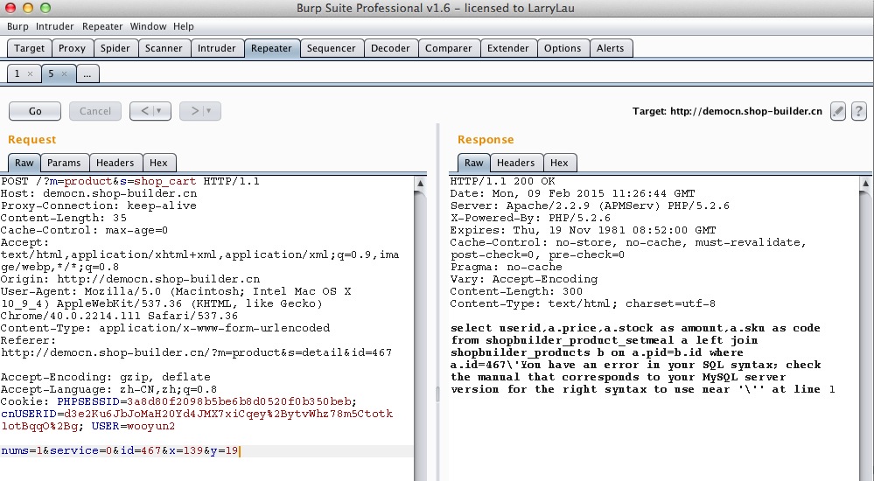Click the 'Accept-Encoding: gzip, deflate' line
Screen dimensions: 874x481
coord(105,377)
